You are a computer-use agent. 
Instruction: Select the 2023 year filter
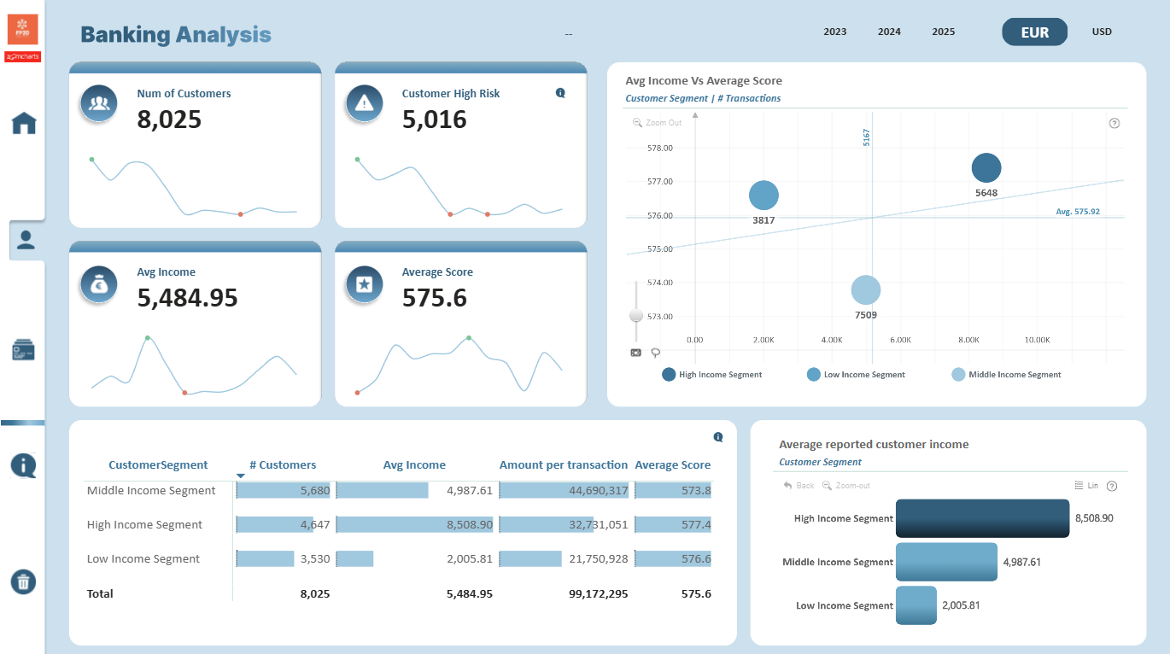click(x=835, y=32)
